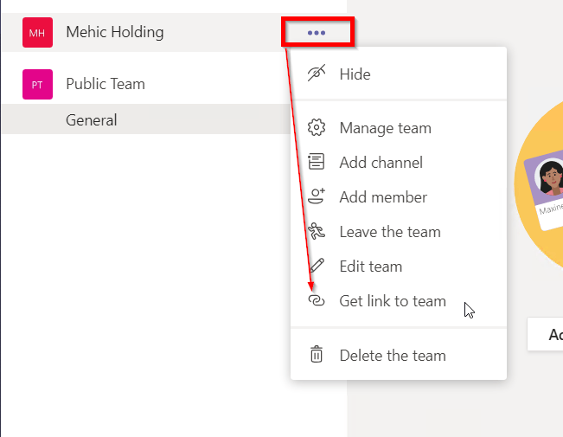
Task: Choose Delete the team text
Action: (x=393, y=355)
